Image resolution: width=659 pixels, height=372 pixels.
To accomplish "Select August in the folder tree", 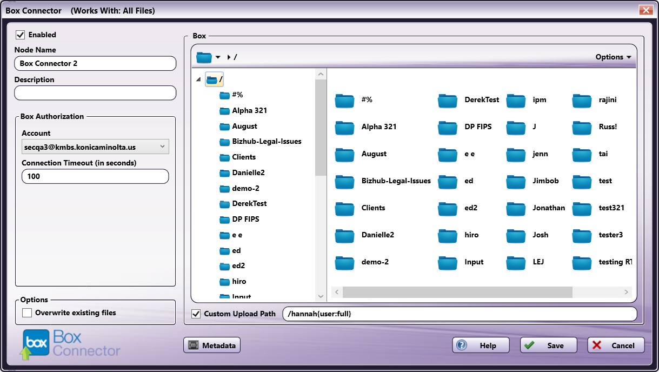I will click(244, 126).
